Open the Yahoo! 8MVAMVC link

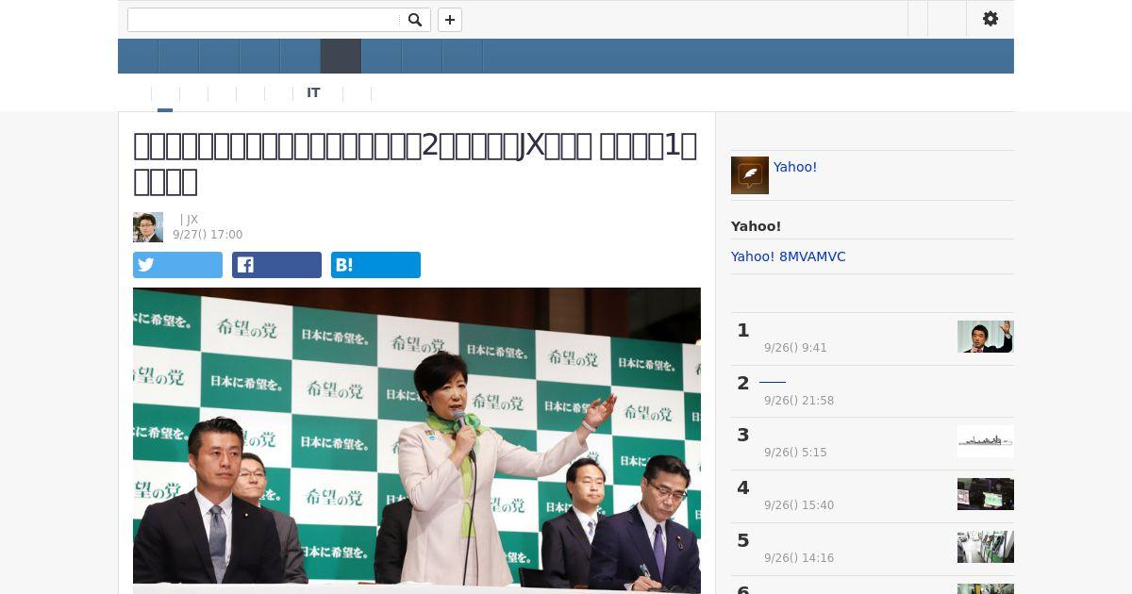pos(789,256)
